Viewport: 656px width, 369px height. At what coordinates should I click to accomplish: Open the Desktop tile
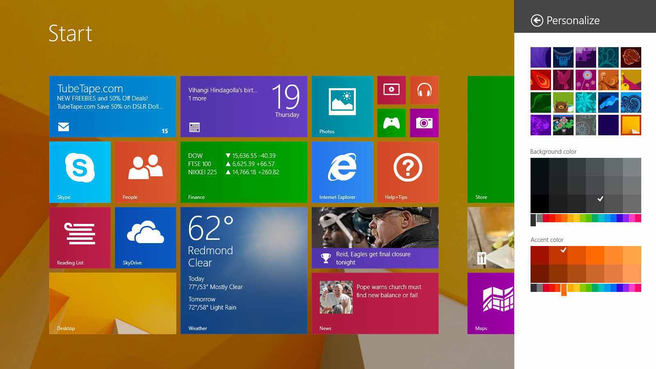(x=113, y=303)
